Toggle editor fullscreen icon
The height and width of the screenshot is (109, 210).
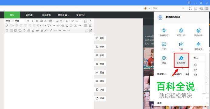tap(86, 31)
